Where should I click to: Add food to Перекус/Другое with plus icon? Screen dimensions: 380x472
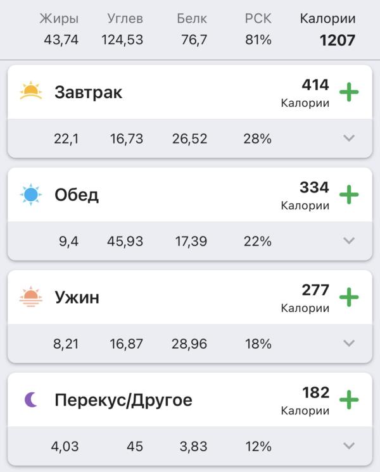point(349,400)
